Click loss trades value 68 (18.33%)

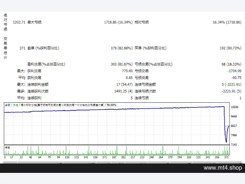tap(231, 64)
